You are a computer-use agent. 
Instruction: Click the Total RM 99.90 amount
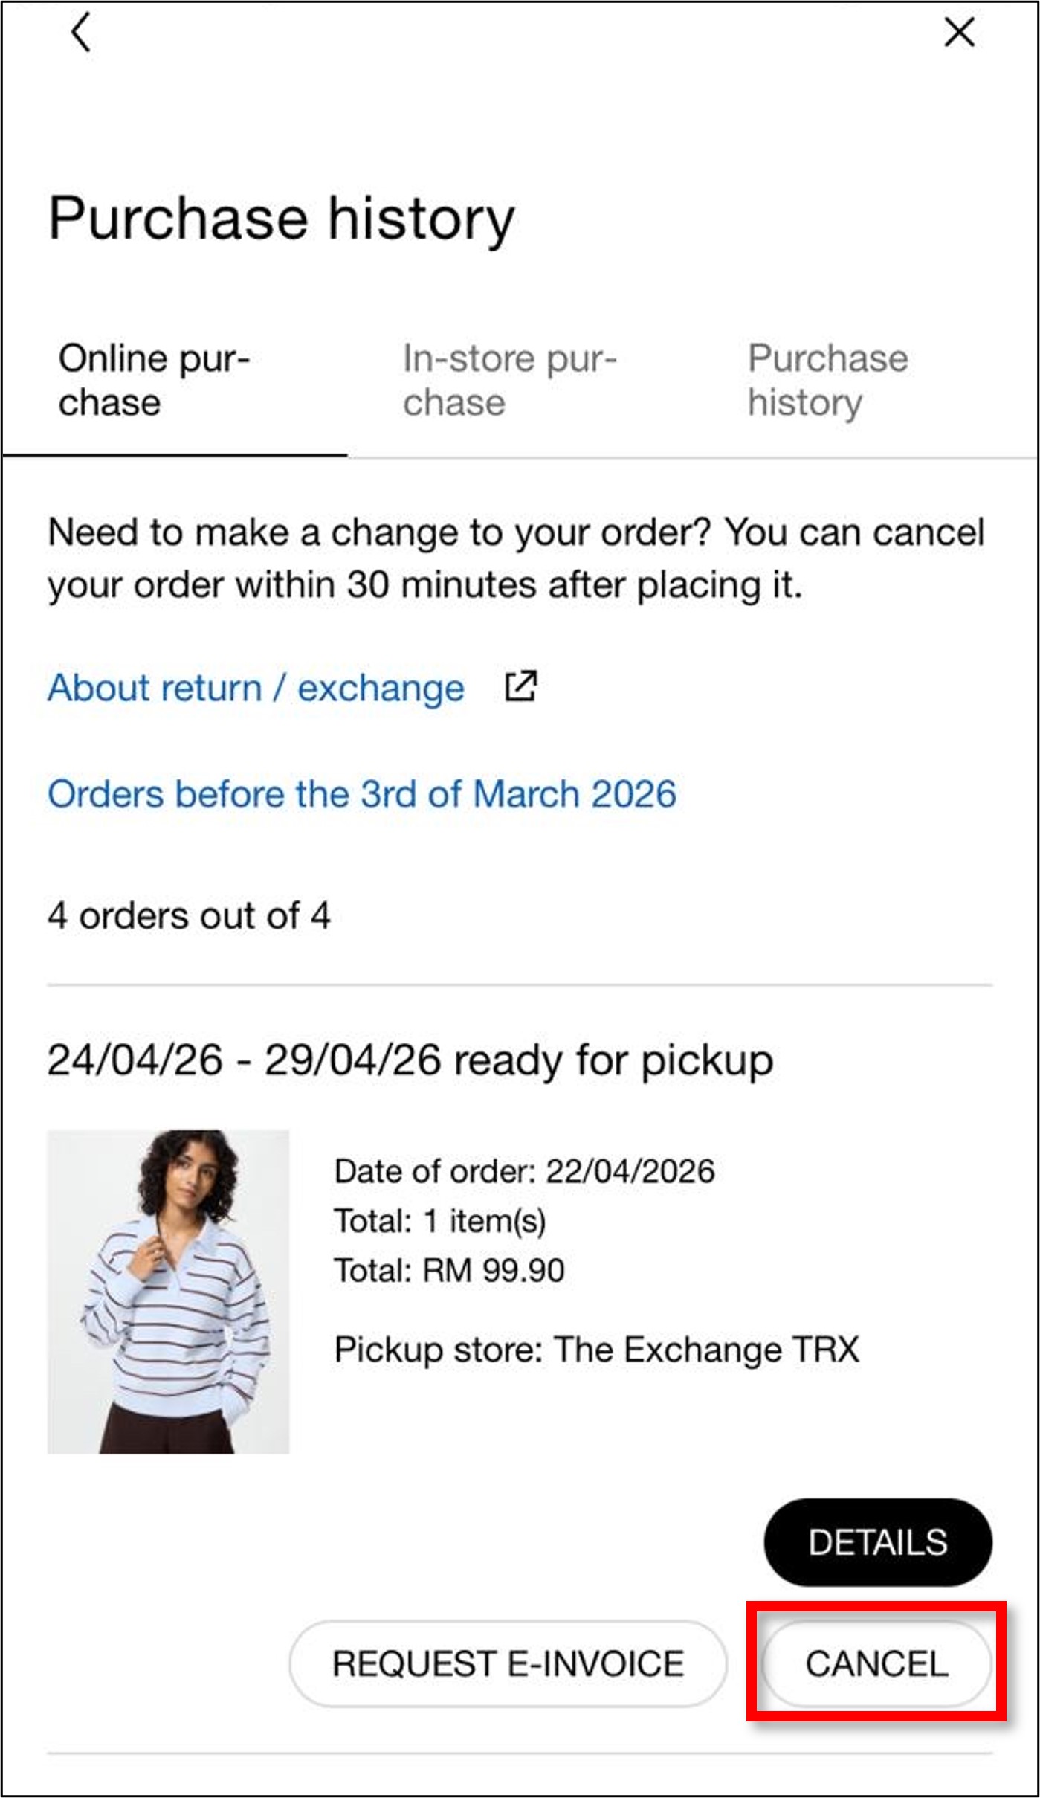(x=449, y=1270)
